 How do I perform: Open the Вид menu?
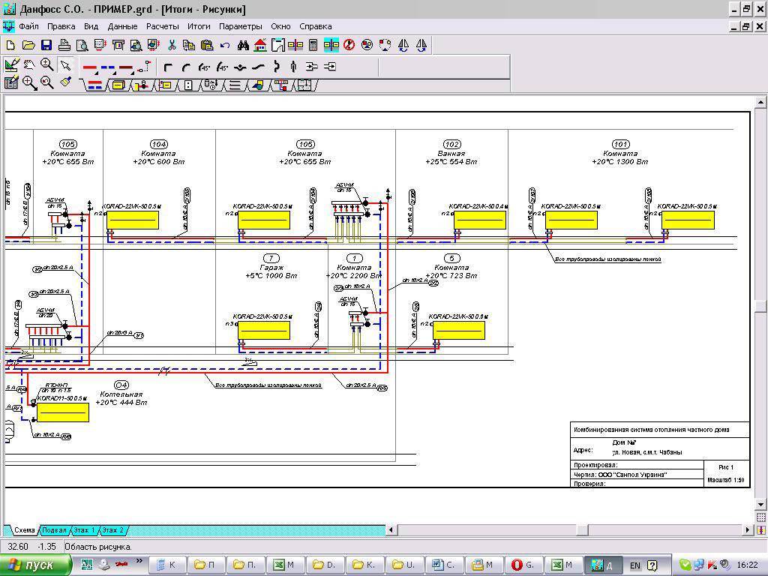point(91,26)
